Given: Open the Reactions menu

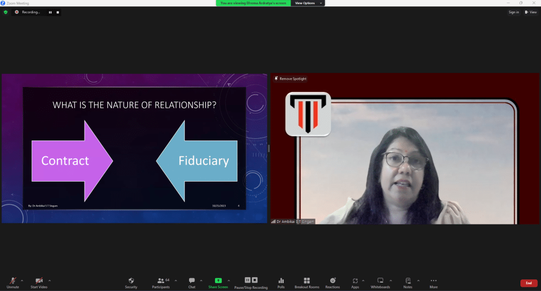Looking at the screenshot, I should (332, 281).
